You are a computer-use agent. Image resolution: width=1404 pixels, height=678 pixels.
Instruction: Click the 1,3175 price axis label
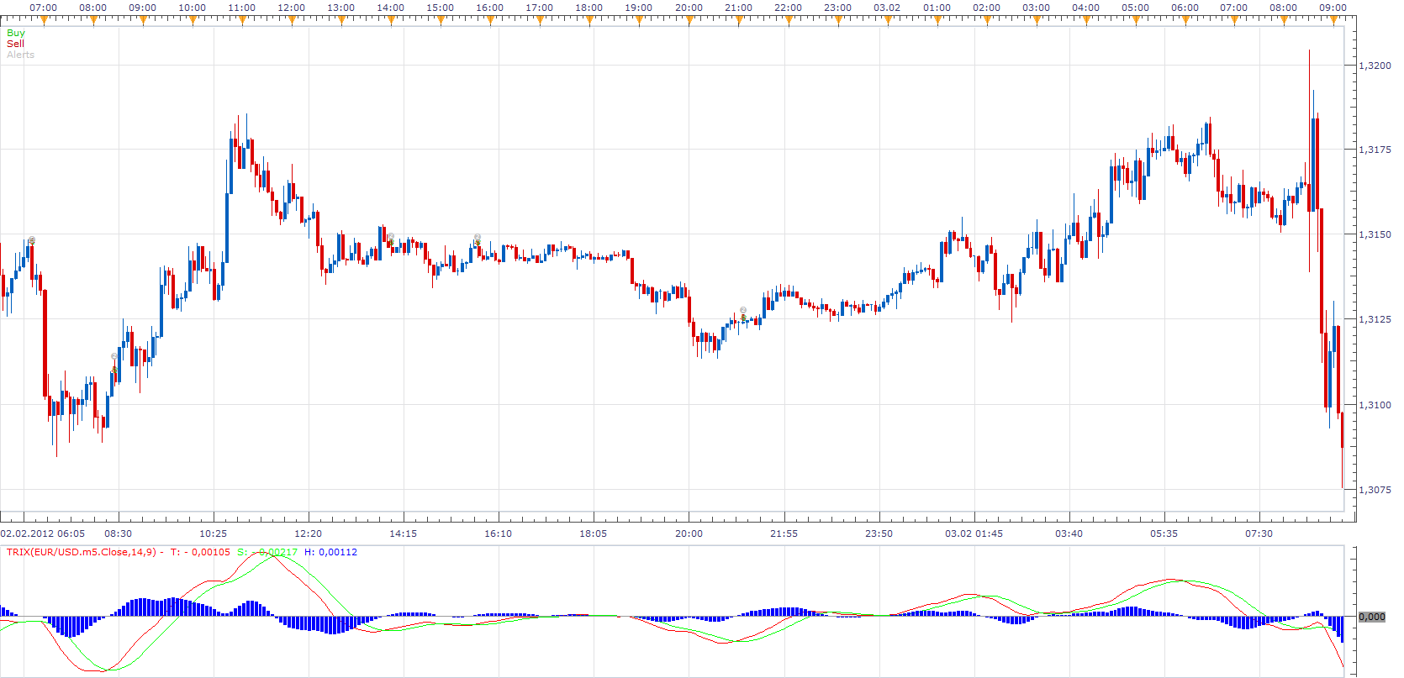[x=1375, y=150]
